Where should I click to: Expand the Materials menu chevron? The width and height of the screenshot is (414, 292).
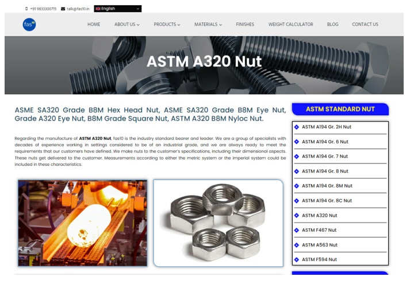220,25
